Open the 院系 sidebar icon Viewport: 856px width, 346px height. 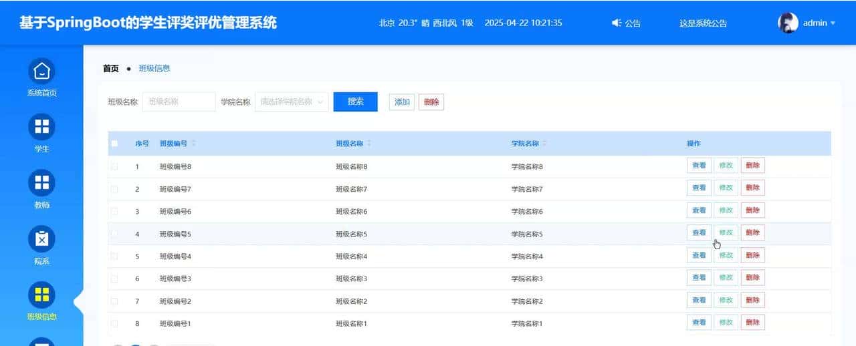(x=41, y=239)
